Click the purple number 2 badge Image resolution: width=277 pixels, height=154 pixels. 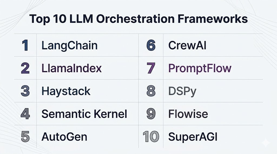(x=25, y=68)
